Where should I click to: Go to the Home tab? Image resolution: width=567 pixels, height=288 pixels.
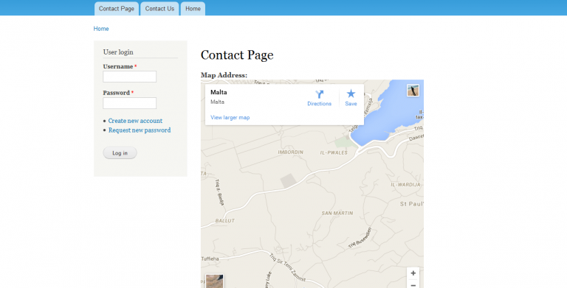193,9
